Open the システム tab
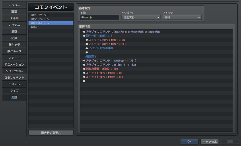Image resolution: width=241 pixels, height=146 pixels. [x=14, y=84]
